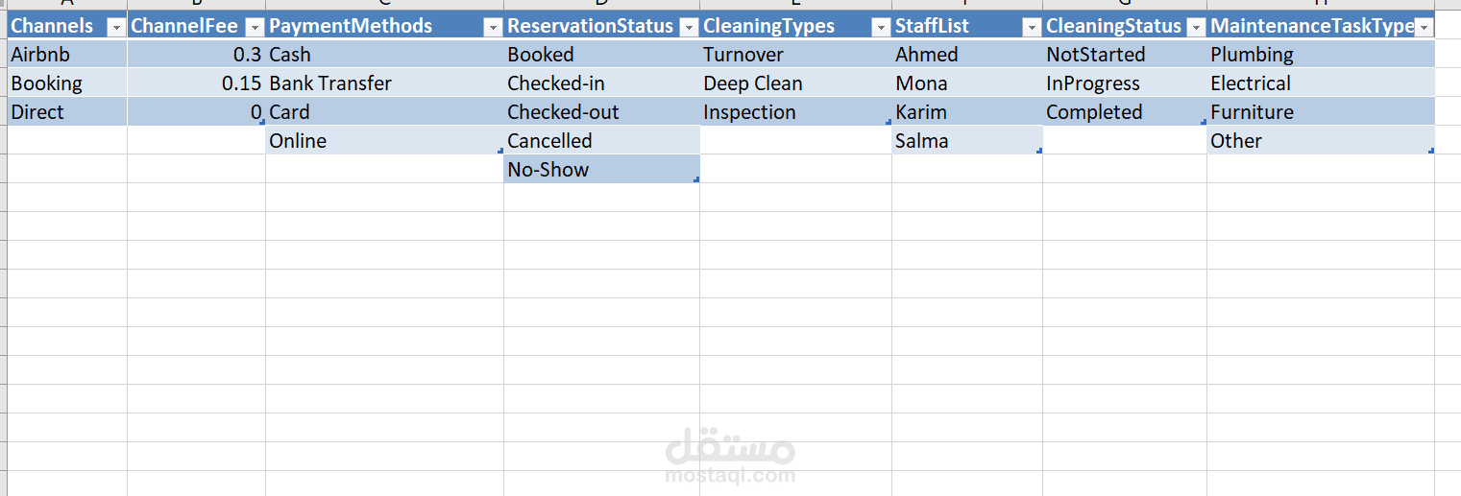The image size is (1461, 496).
Task: Select the Bank Transfer cell
Action: click(x=384, y=83)
